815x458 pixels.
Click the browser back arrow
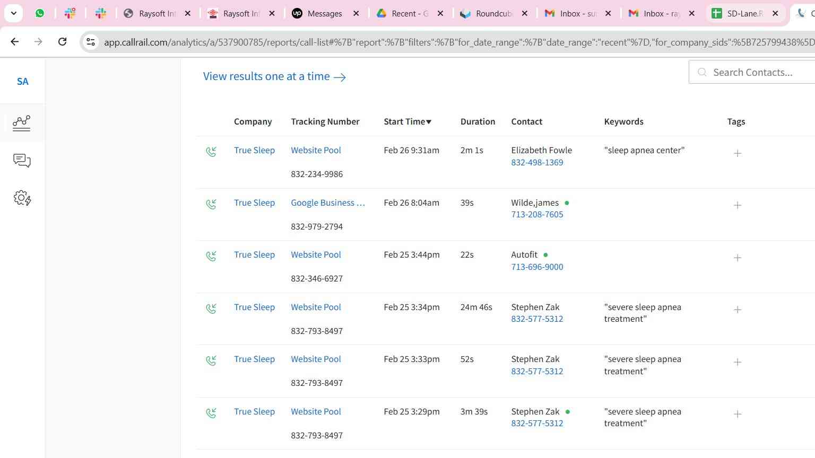pos(15,42)
